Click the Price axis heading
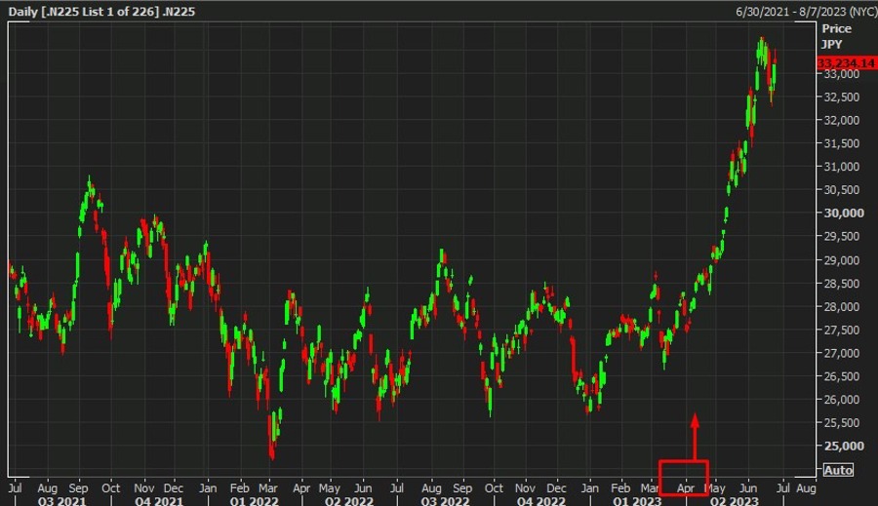Image resolution: width=878 pixels, height=506 pixels. click(x=837, y=28)
